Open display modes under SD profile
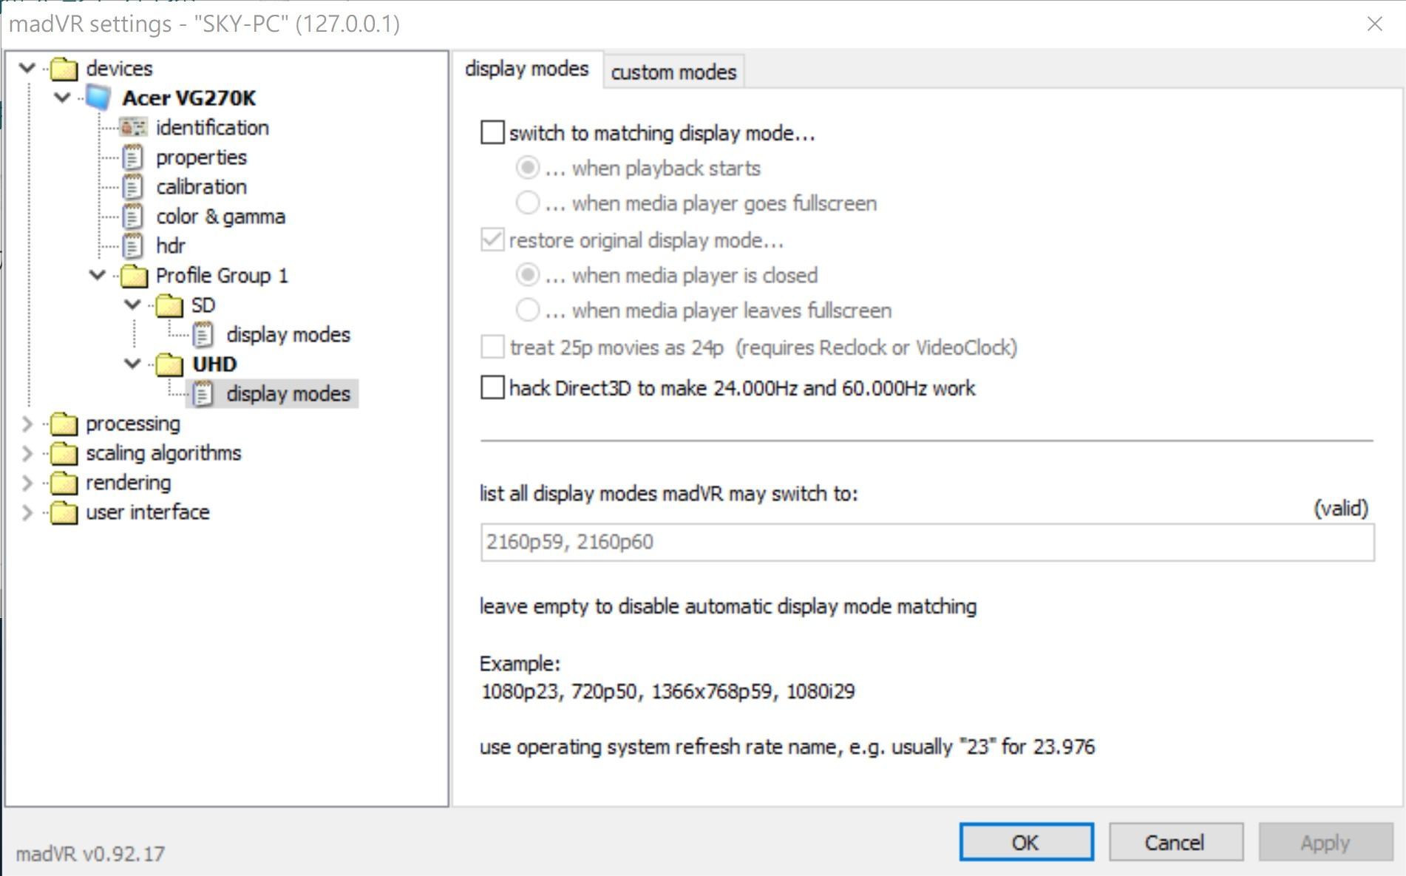This screenshot has width=1406, height=876. (288, 334)
